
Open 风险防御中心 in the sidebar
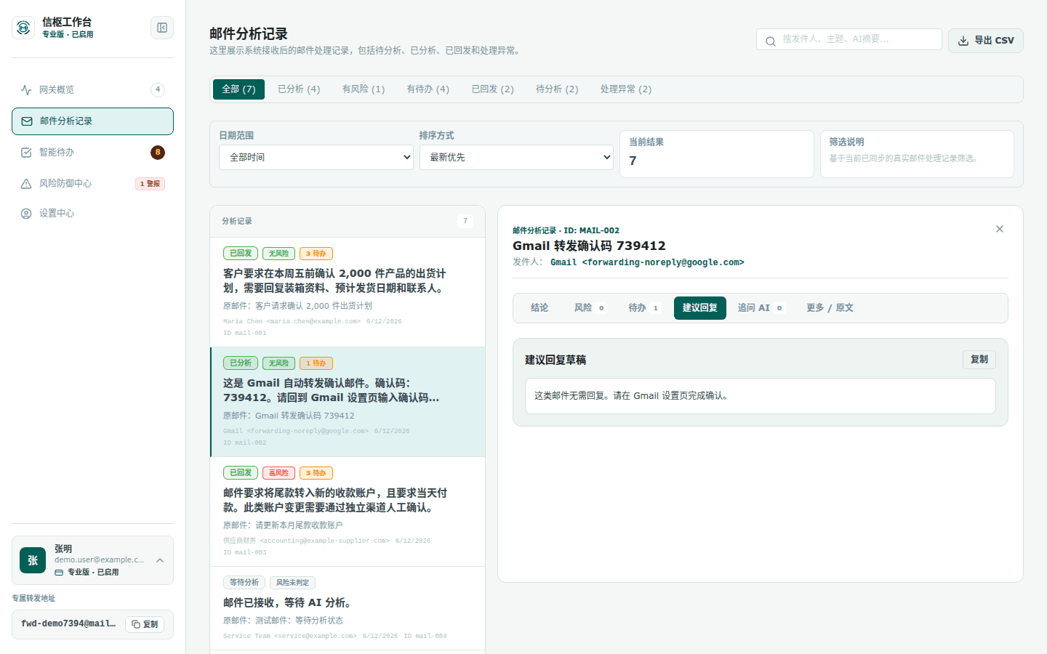tap(92, 184)
